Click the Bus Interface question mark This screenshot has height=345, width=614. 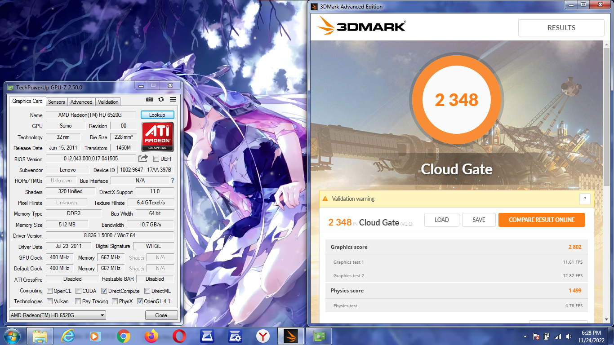pos(173,181)
